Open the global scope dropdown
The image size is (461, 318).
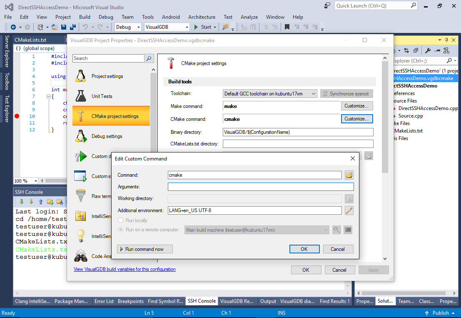coord(40,48)
